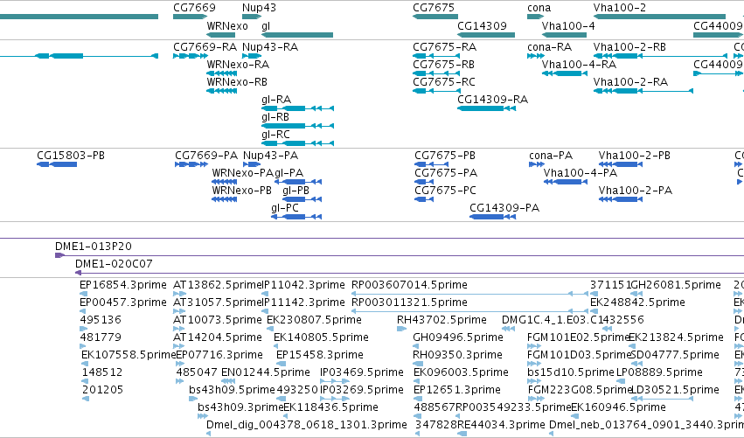Click the Vha100-4-PA protein label
Screen dimensions: 744x438
click(581, 173)
